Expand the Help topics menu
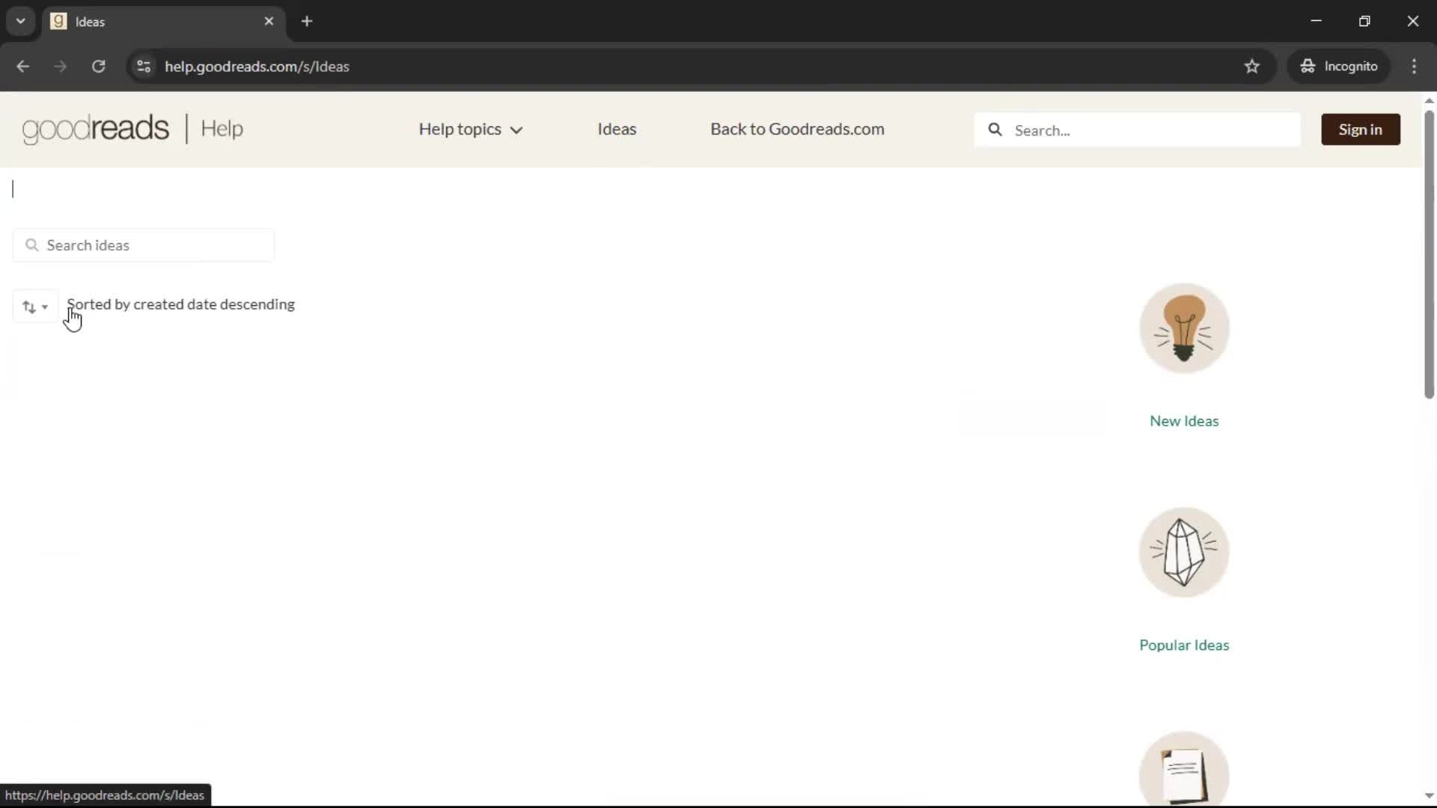The height and width of the screenshot is (808, 1437). pyautogui.click(x=470, y=129)
